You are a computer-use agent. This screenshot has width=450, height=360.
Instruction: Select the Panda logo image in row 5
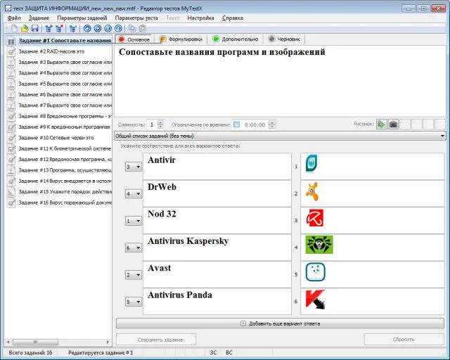coord(316,272)
